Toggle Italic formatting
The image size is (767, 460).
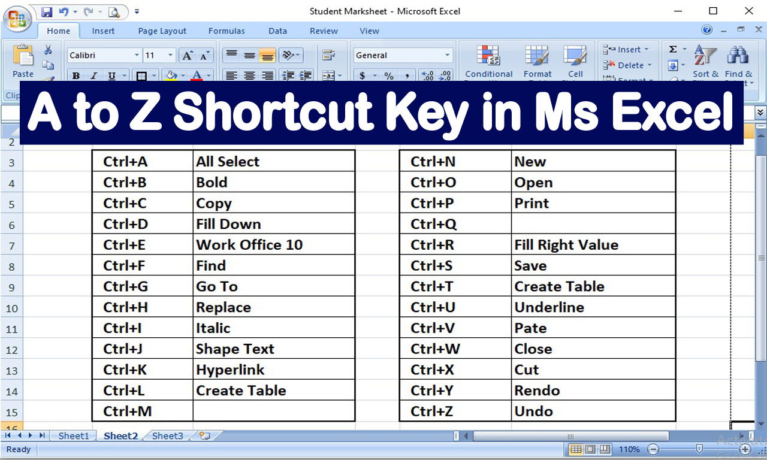tap(93, 75)
